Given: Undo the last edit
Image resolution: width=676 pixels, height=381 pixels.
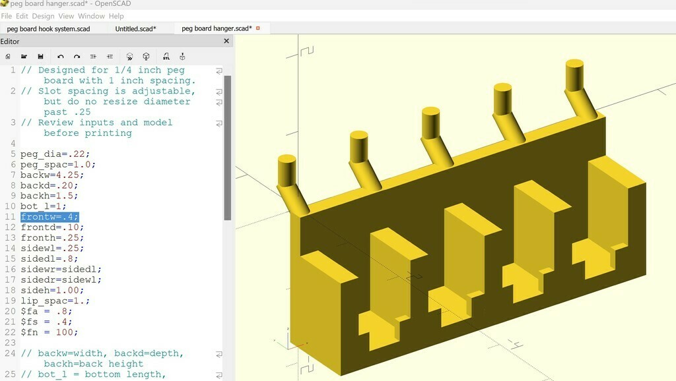Looking at the screenshot, I should coord(61,57).
